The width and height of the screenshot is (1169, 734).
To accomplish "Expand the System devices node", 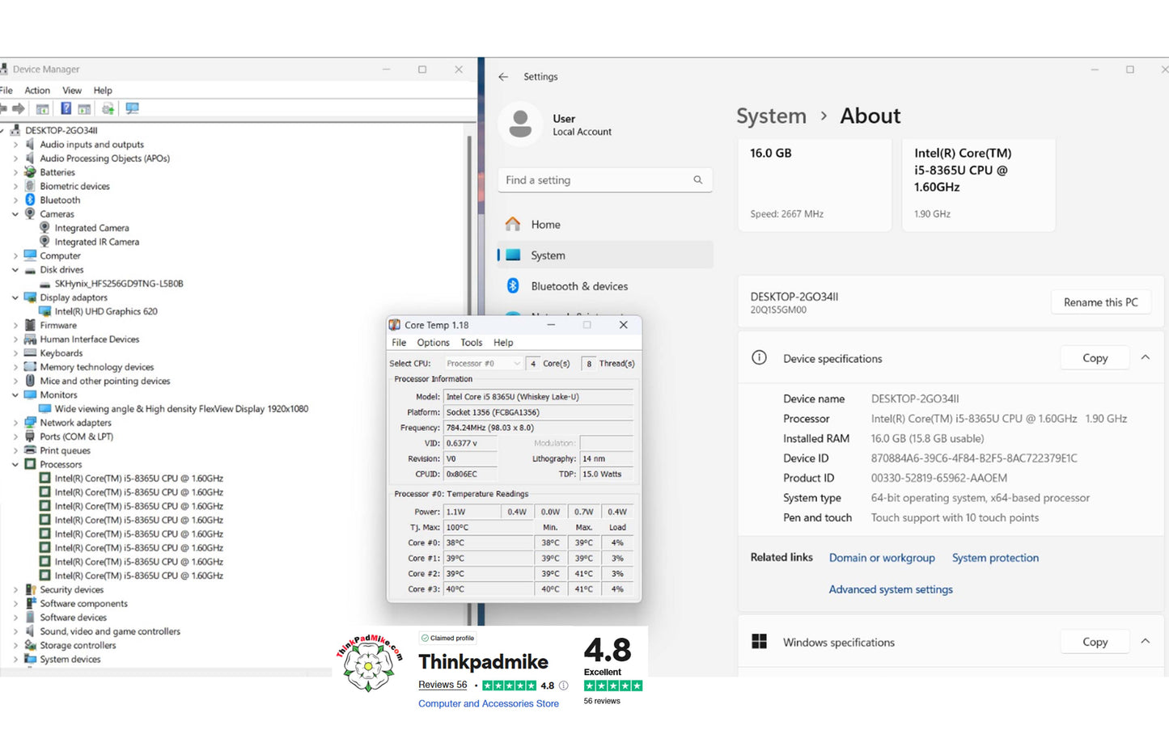I will [15, 659].
